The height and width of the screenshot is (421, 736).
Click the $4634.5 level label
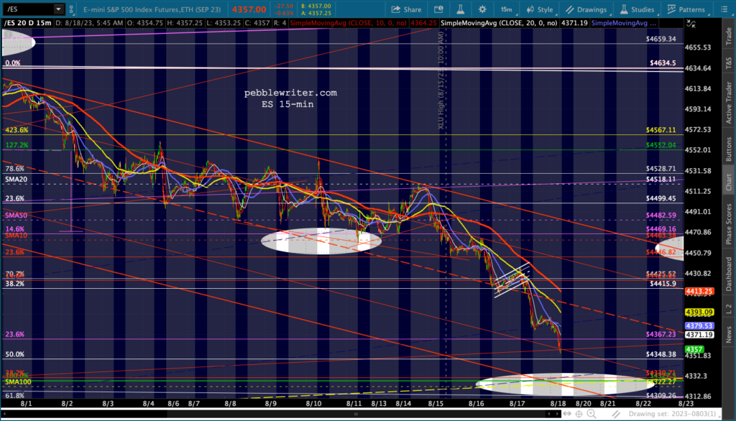[663, 63]
